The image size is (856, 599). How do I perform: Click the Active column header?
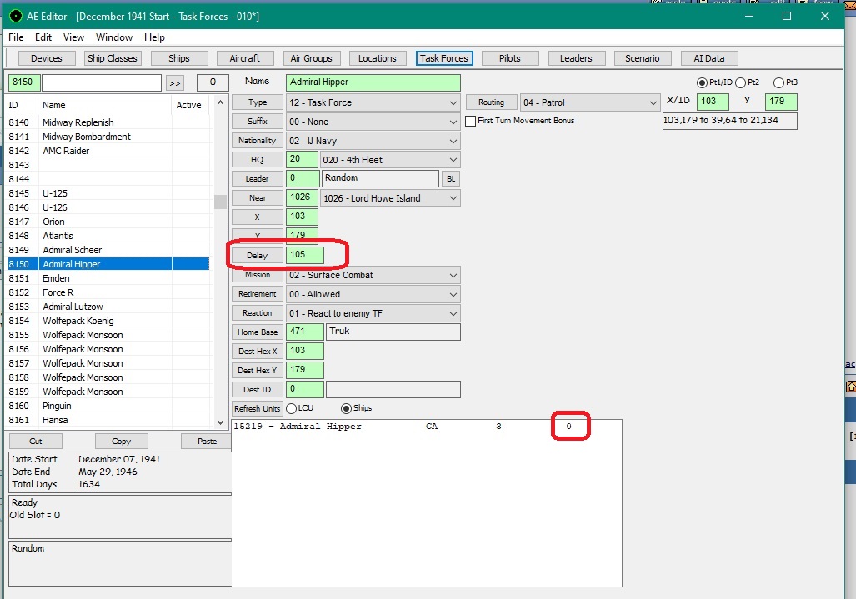click(x=189, y=105)
